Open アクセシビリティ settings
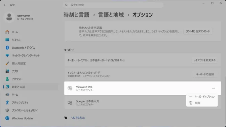 pyautogui.click(x=31, y=102)
